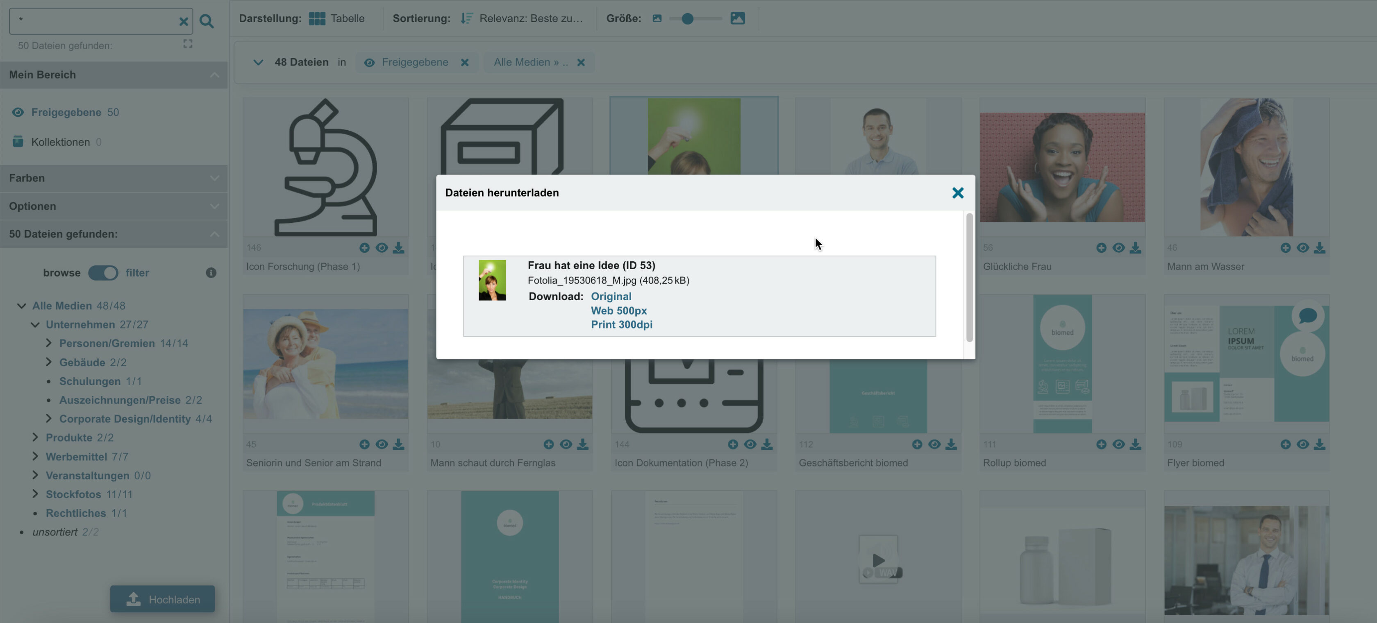
Task: Collapse the 50 Dateien gefunden section
Action: point(214,234)
